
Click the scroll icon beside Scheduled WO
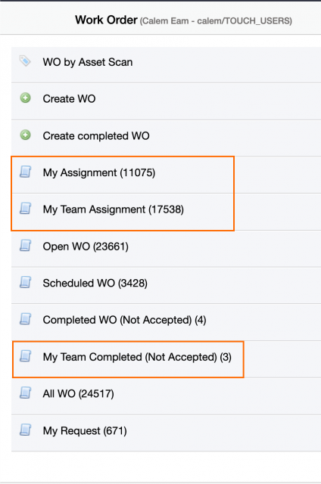25,282
